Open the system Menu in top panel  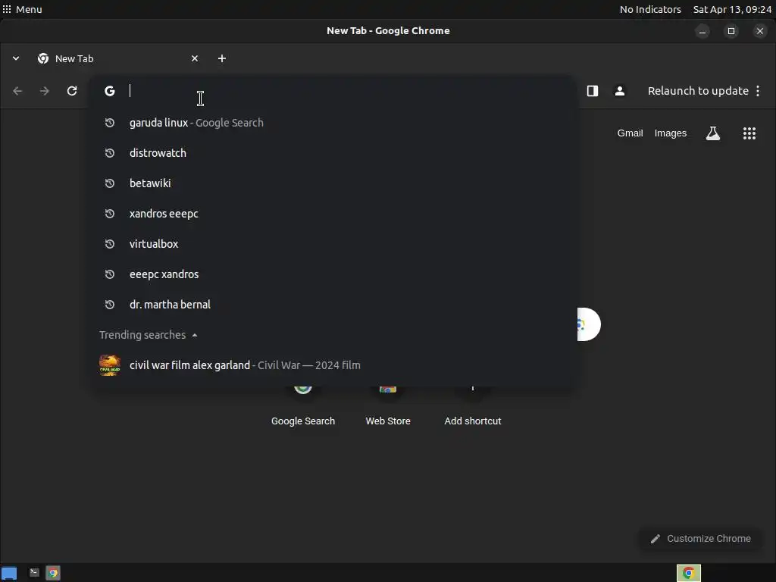(22, 9)
